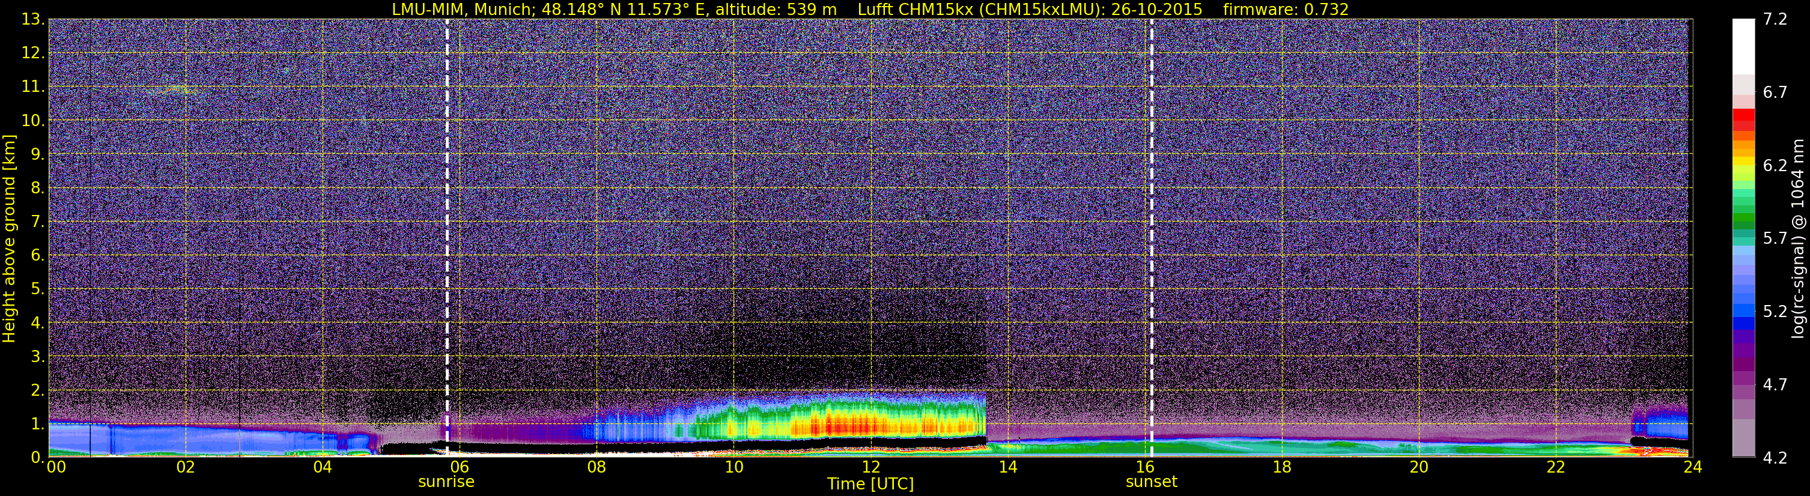
Task: Click the 5.7 colorbar tick label
Action: click(x=1775, y=239)
